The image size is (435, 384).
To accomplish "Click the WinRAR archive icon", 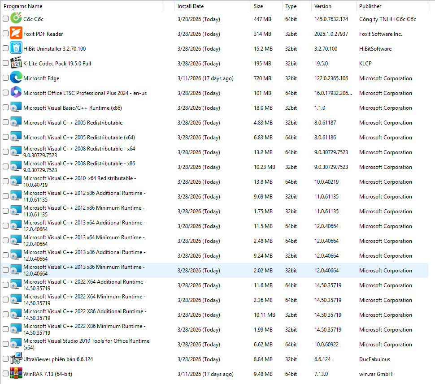I will pos(16,374).
